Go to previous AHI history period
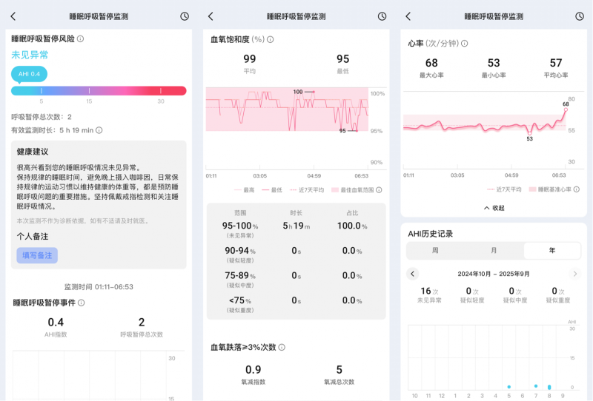 (413, 274)
